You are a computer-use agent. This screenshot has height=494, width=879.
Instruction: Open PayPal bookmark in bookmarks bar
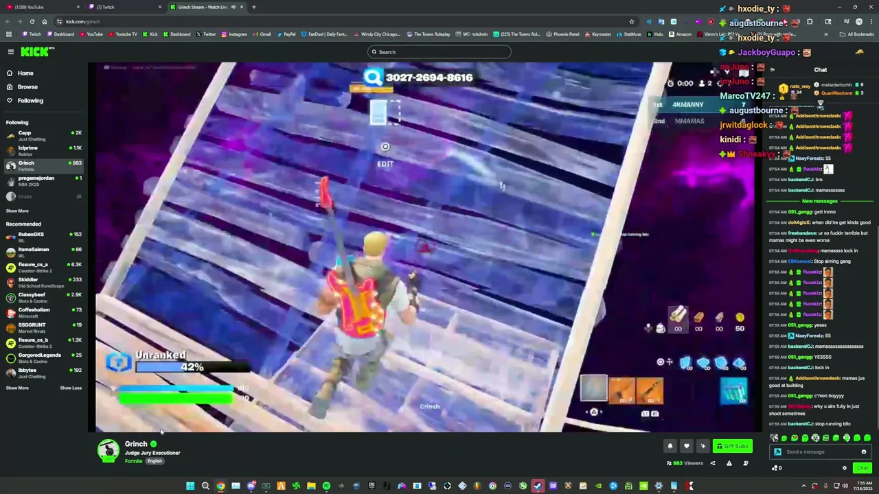click(286, 34)
